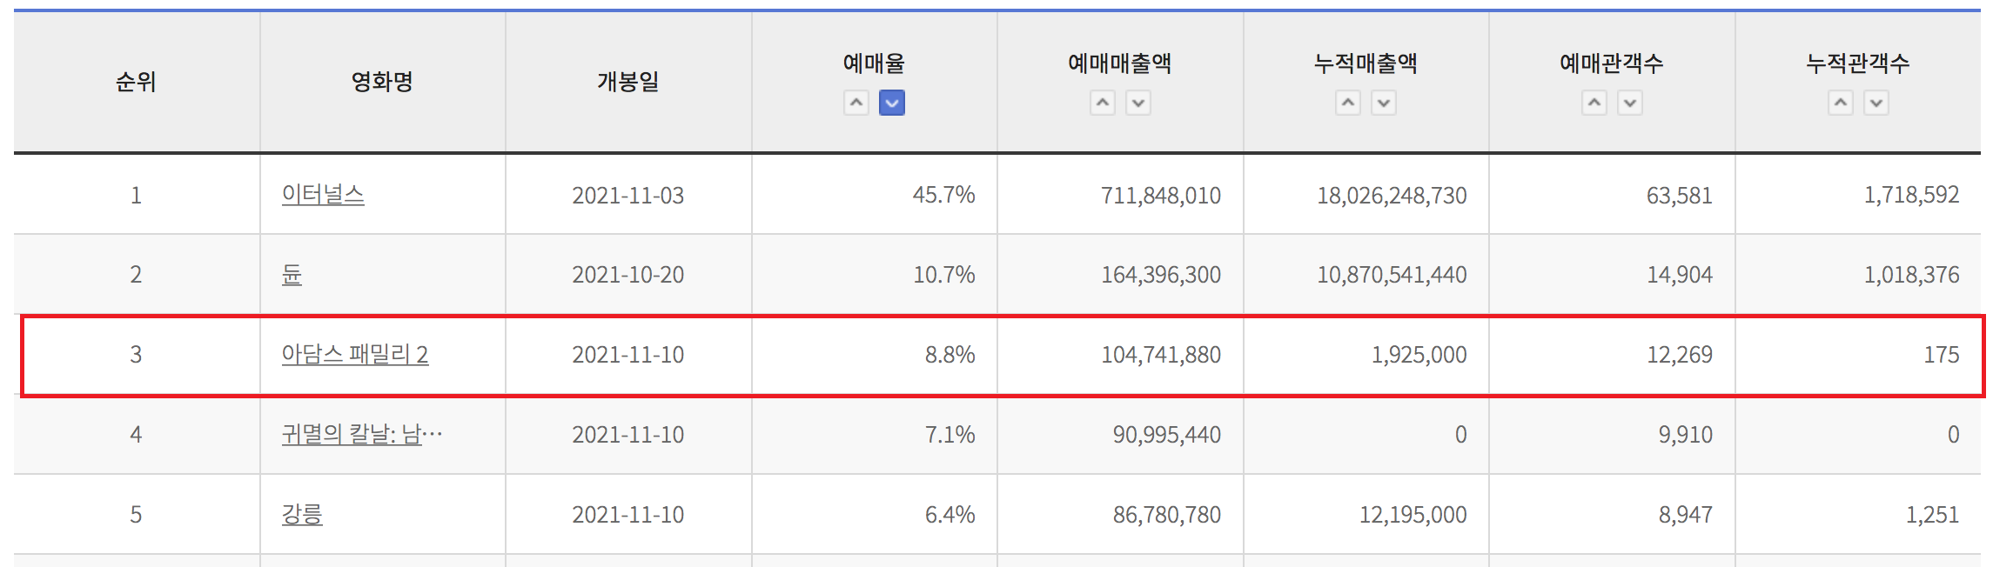The height and width of the screenshot is (567, 1993).
Task: Click the 9,910 reserved audience value
Action: coord(1686,435)
